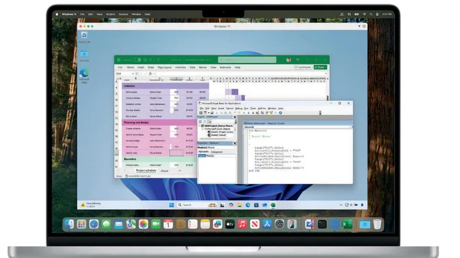
Task: Collapse the VBAProject tree node
Action: (x=200, y=125)
